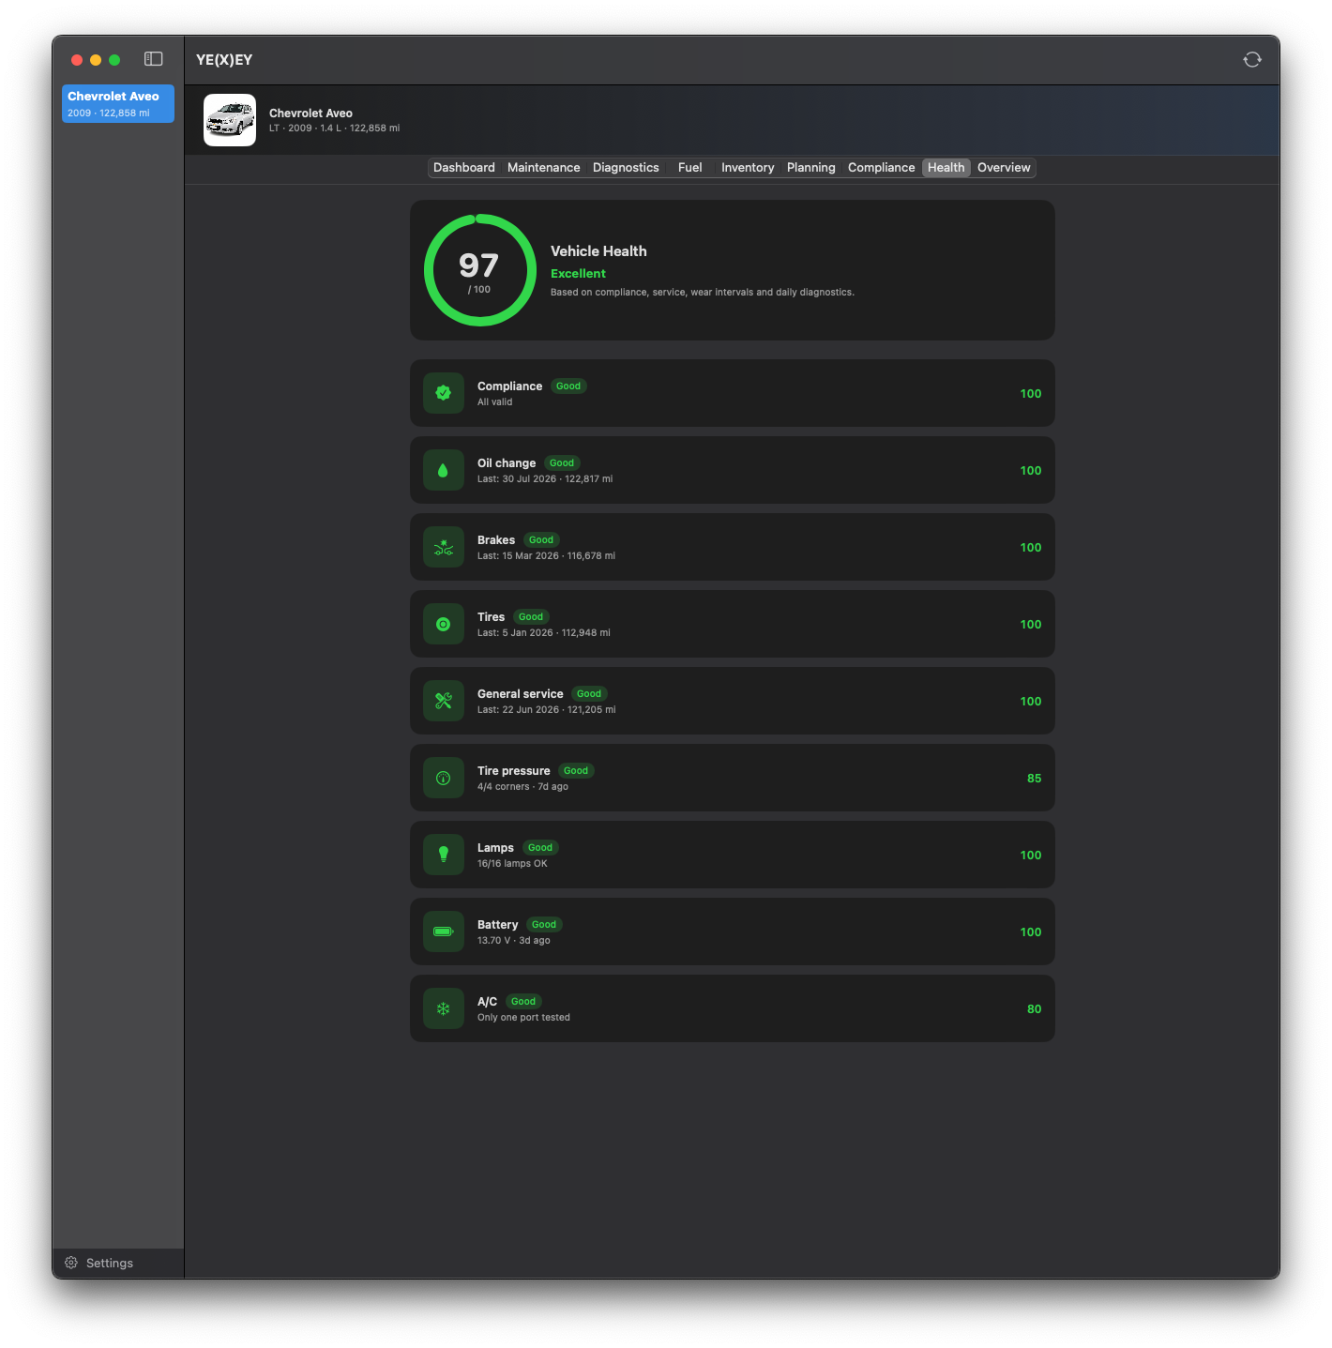1332x1348 pixels.
Task: Open the Diagnostics tab
Action: tap(626, 168)
